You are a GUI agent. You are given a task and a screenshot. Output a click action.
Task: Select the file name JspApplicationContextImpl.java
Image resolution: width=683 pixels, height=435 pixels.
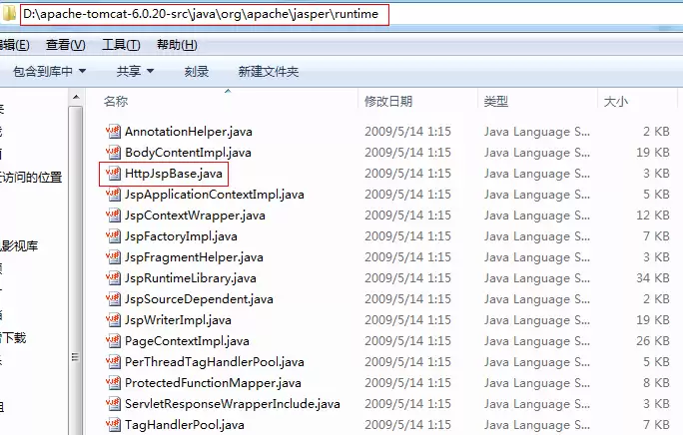coord(215,195)
